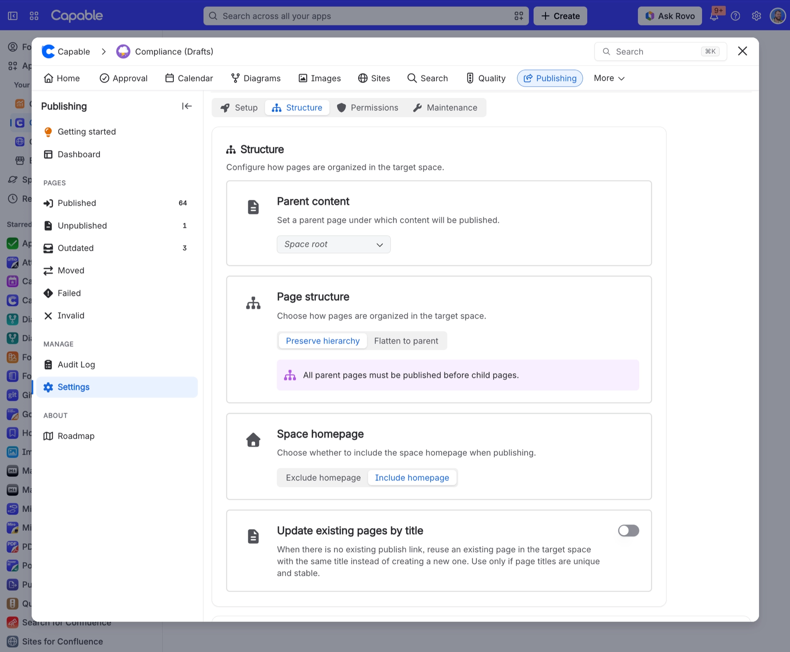Screen dimensions: 790x652
Task: Go to the Quality app tab
Action: [486, 78]
